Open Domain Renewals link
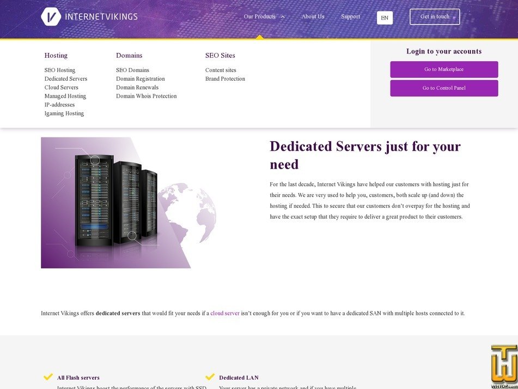The image size is (518, 389). point(137,87)
